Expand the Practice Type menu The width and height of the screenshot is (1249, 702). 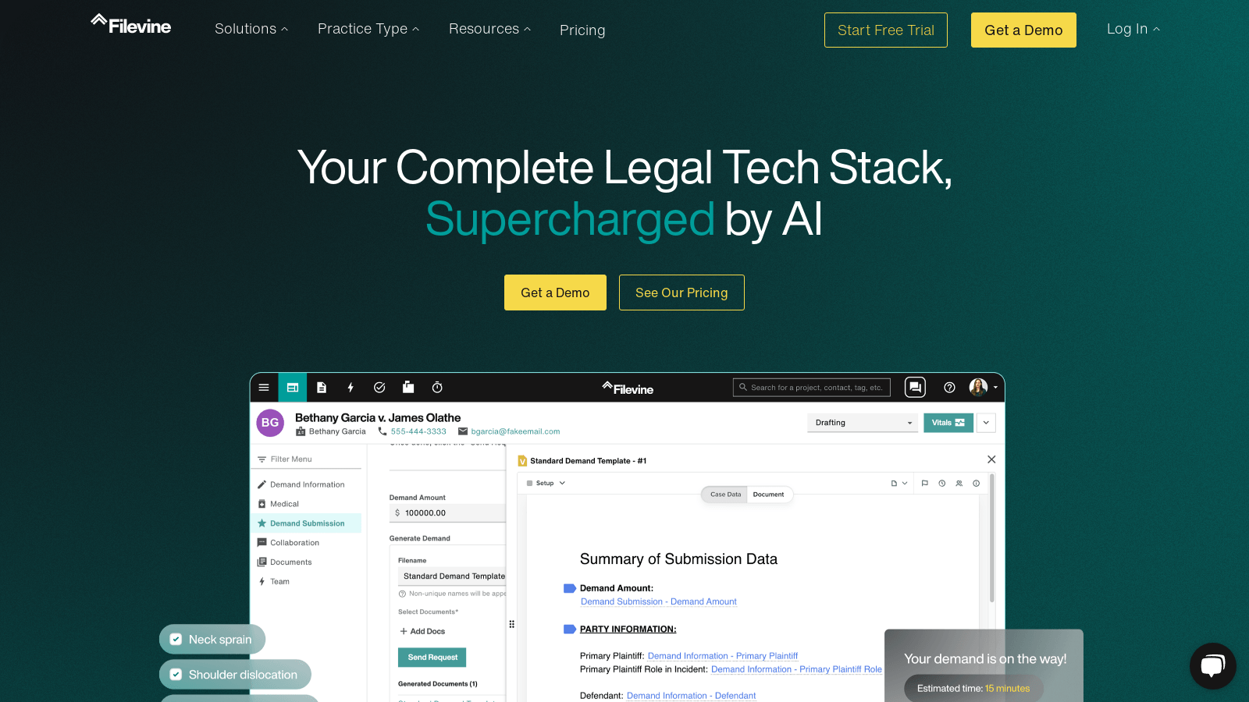368,29
